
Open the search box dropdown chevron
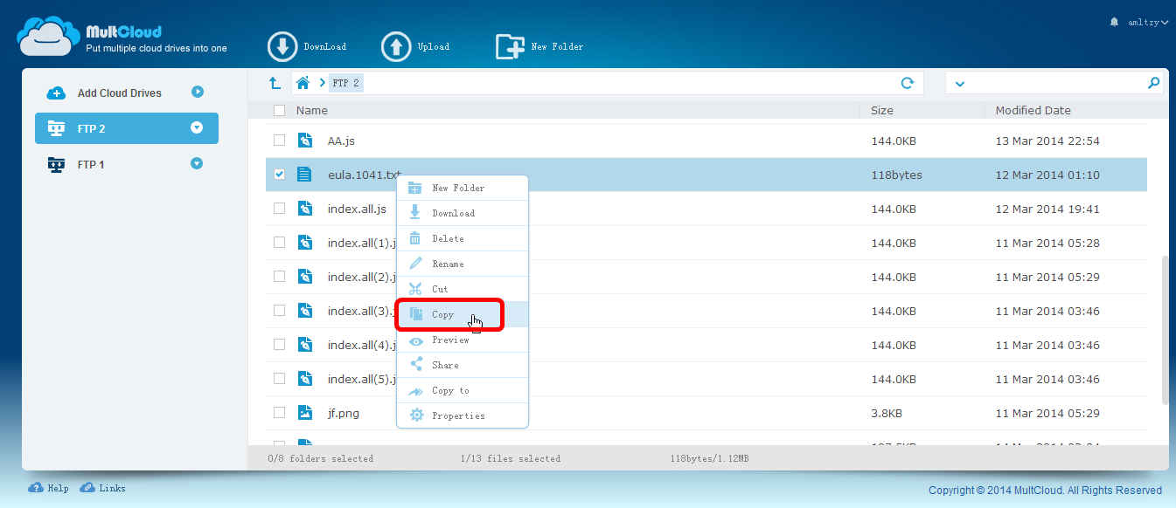959,84
